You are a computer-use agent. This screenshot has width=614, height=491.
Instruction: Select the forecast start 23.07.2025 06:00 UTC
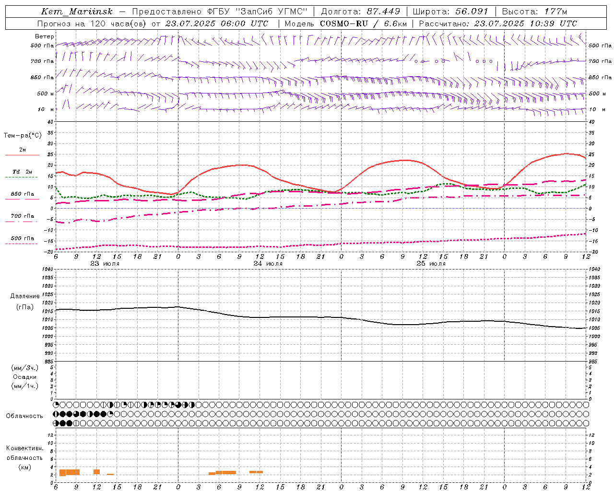pos(217,23)
